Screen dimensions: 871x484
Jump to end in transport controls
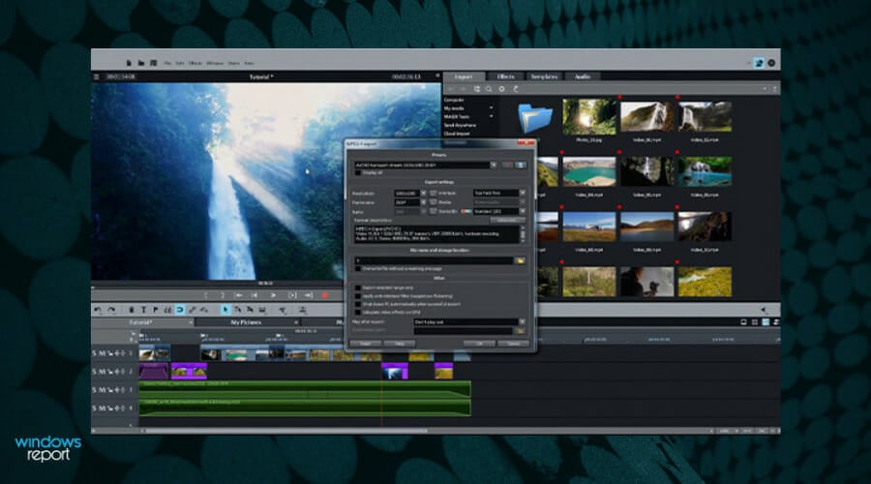pos(309,295)
